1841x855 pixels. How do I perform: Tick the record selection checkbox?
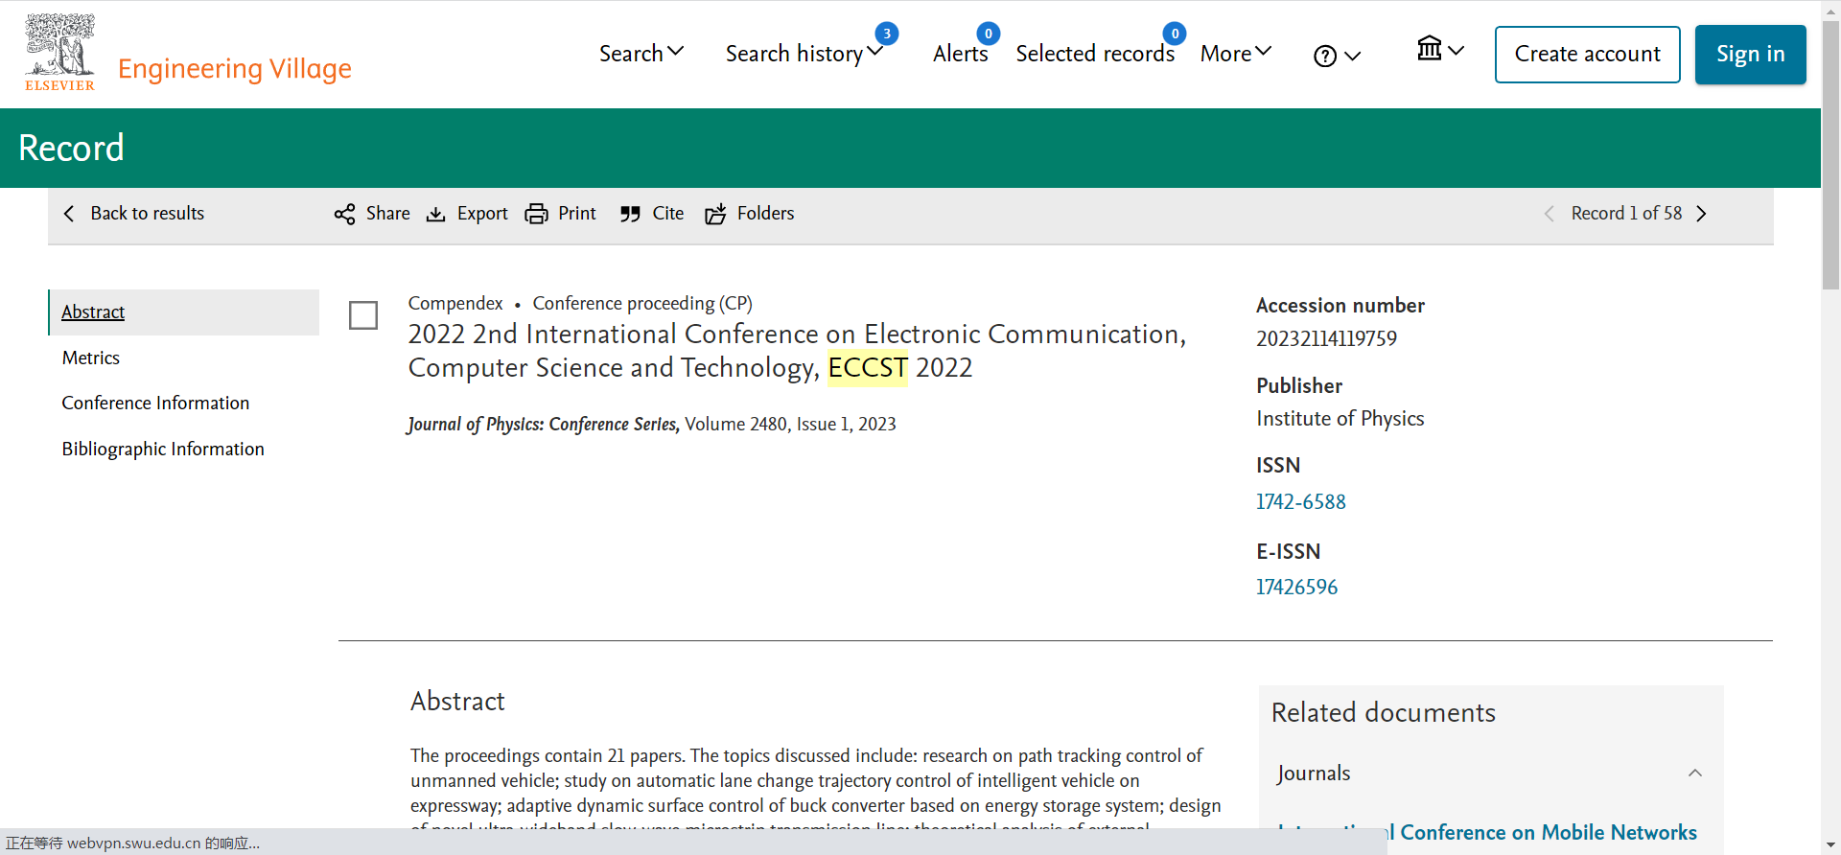[x=363, y=315]
